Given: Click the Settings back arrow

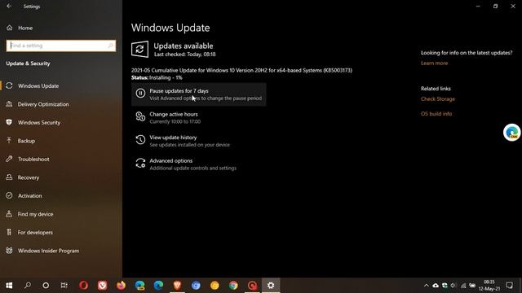Looking at the screenshot, I should coord(9,6).
